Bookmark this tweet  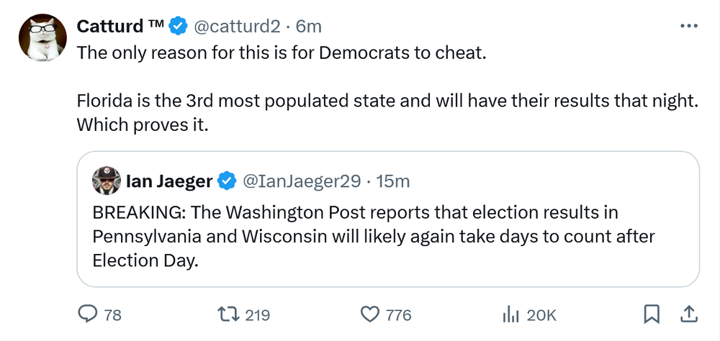652,314
